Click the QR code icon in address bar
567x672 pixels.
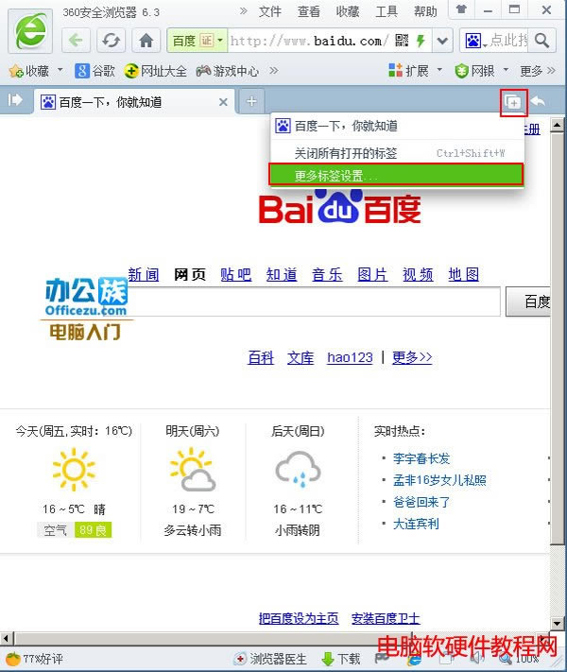[402, 41]
